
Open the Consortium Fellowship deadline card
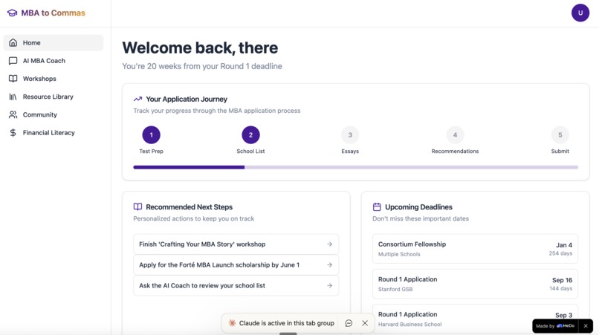click(475, 249)
